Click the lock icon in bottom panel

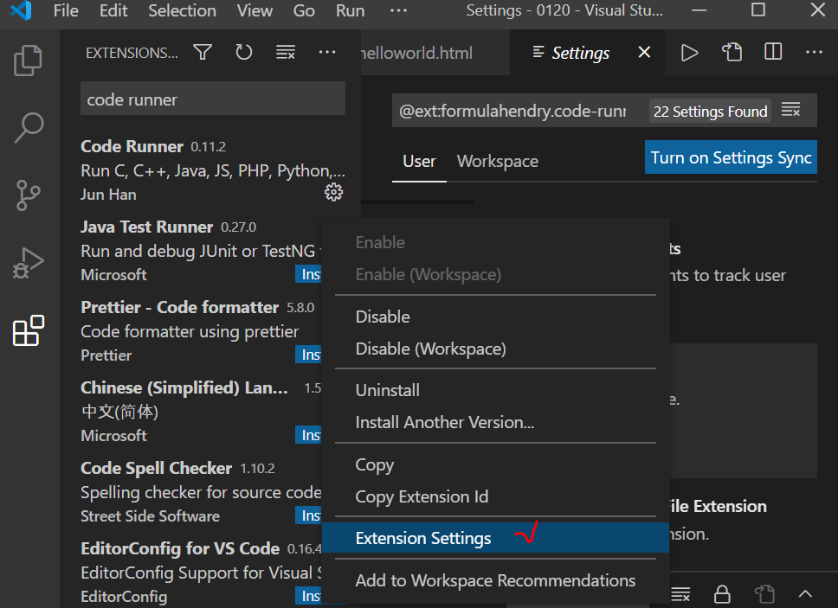722,593
